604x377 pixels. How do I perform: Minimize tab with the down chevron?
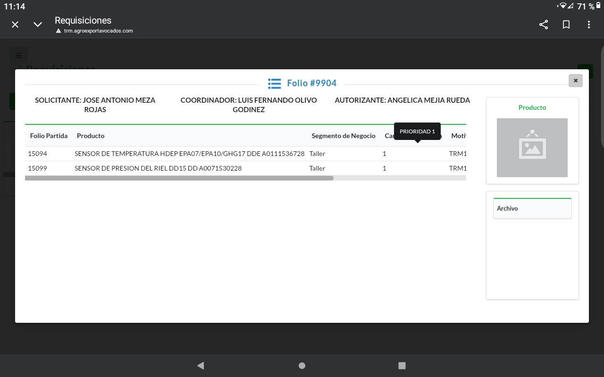click(x=38, y=25)
